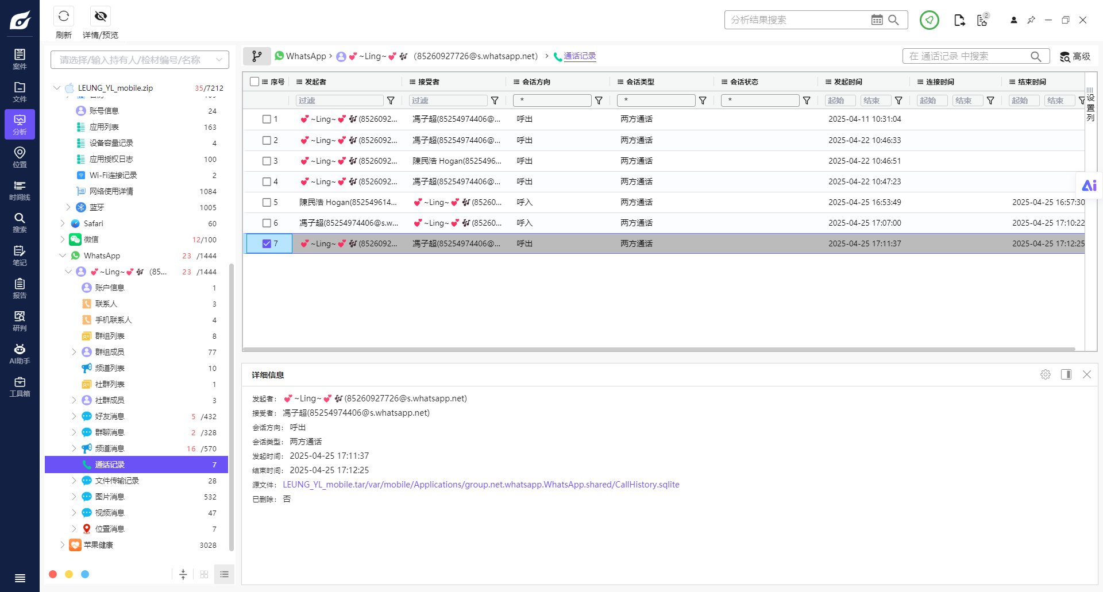Open the 研判 analysis-judgement sidebar icon
The height and width of the screenshot is (592, 1103).
click(x=20, y=321)
